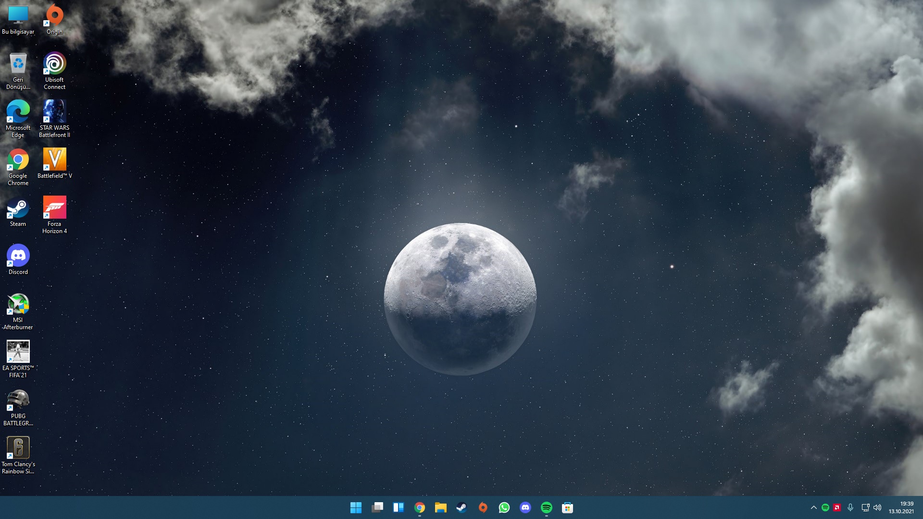Open the Windows Start menu
923x519 pixels.
click(356, 507)
